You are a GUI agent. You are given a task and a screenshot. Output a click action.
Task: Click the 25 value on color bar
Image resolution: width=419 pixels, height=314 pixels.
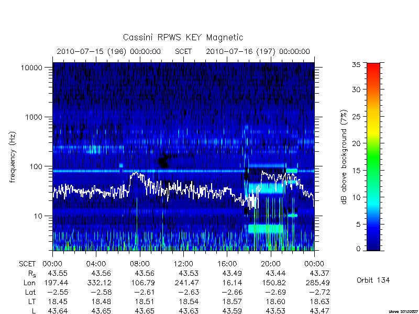click(x=356, y=117)
